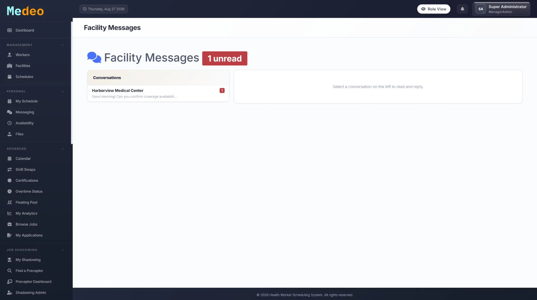Click the sidebar scrollbar

click(72, 83)
